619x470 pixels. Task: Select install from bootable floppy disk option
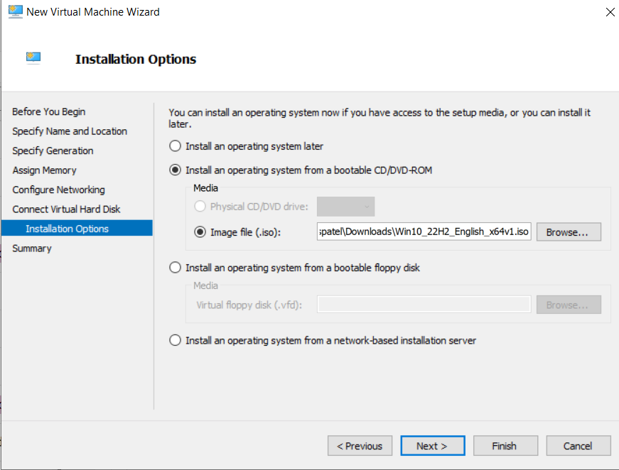pos(175,268)
